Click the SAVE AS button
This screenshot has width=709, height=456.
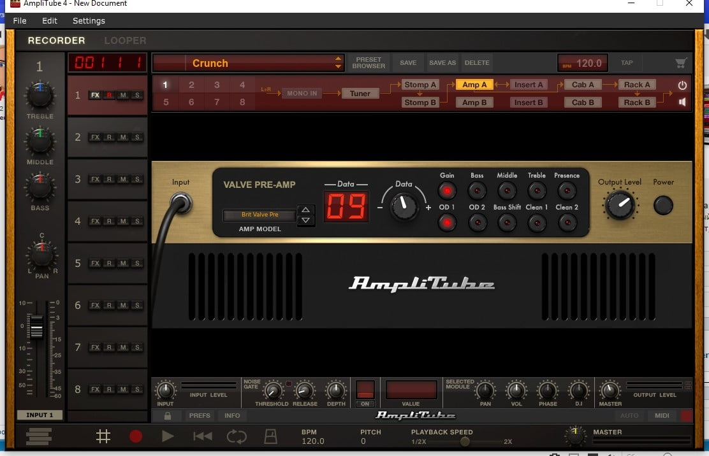pyautogui.click(x=442, y=63)
